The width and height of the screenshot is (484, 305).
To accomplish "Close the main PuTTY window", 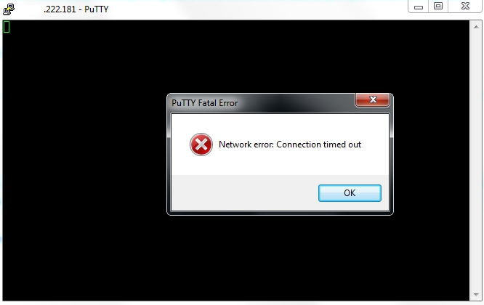I will pyautogui.click(x=465, y=6).
